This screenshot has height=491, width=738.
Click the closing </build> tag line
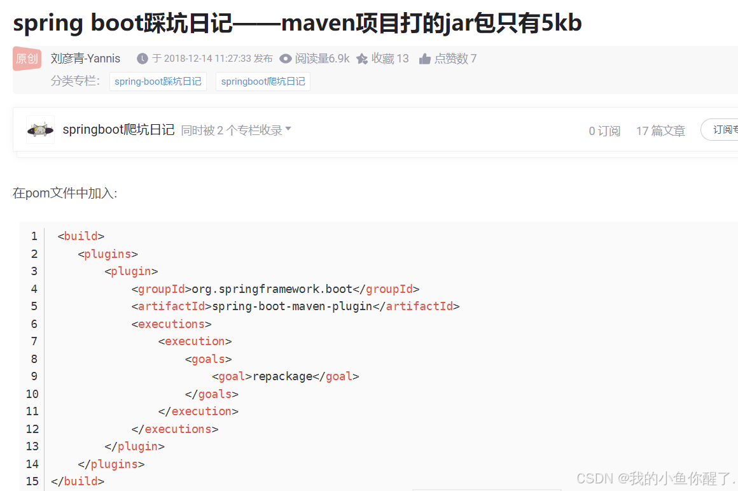[x=78, y=481]
